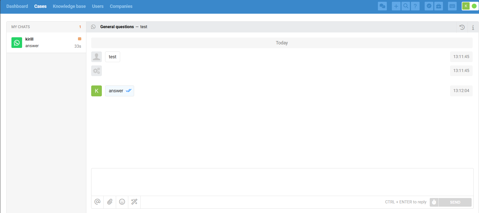Attach a file with paperclip icon
479x213 pixels.
[110, 202]
